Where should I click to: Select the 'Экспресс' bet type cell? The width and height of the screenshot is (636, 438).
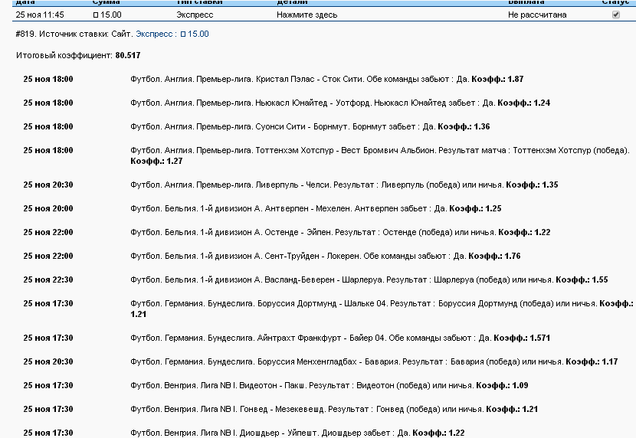tap(195, 15)
